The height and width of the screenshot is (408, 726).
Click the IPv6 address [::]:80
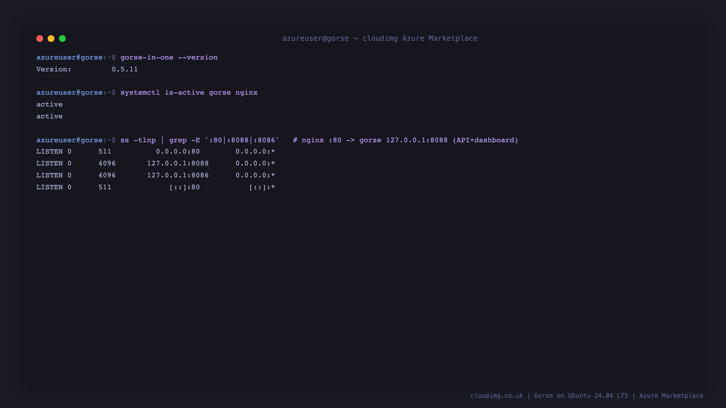click(185, 187)
